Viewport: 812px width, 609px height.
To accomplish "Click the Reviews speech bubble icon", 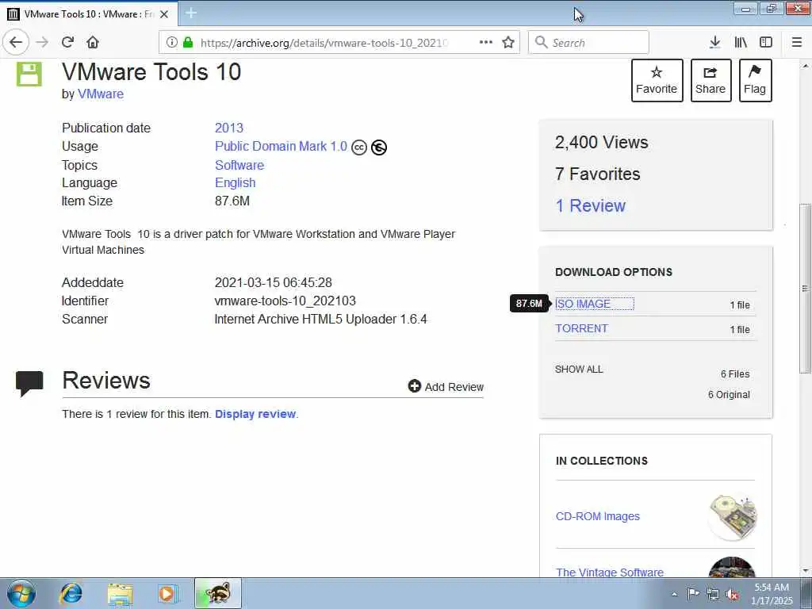I will click(x=29, y=384).
